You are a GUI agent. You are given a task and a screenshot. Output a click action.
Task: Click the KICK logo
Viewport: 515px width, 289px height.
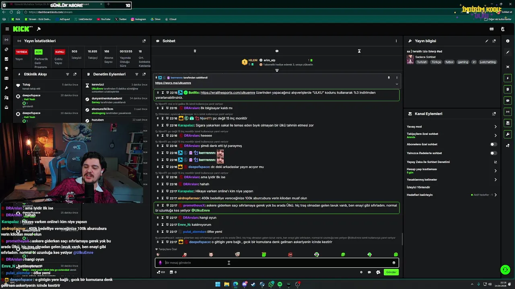(21, 29)
